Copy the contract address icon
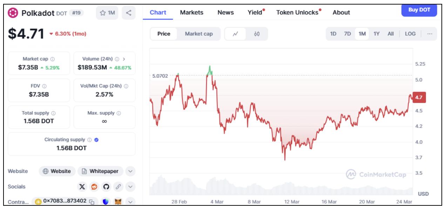 coord(92,202)
